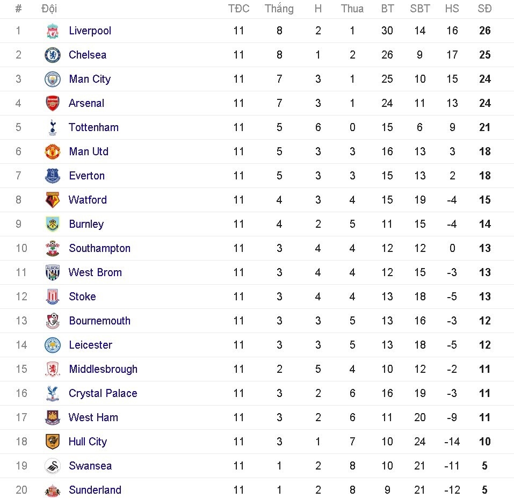The width and height of the screenshot is (514, 498).
Task: Open the Sunderland team link
Action: 95,490
